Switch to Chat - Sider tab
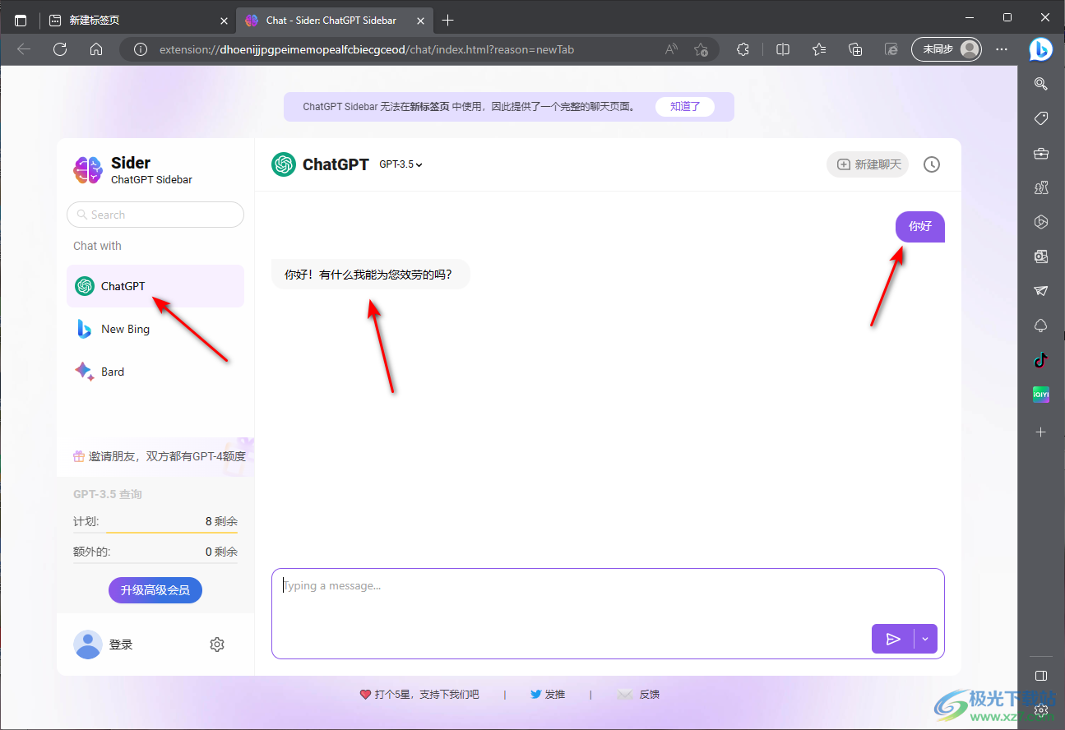 click(334, 20)
